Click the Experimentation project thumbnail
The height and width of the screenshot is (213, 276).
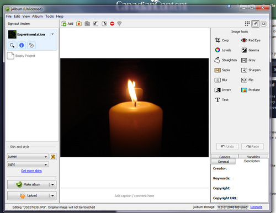pos(12,34)
